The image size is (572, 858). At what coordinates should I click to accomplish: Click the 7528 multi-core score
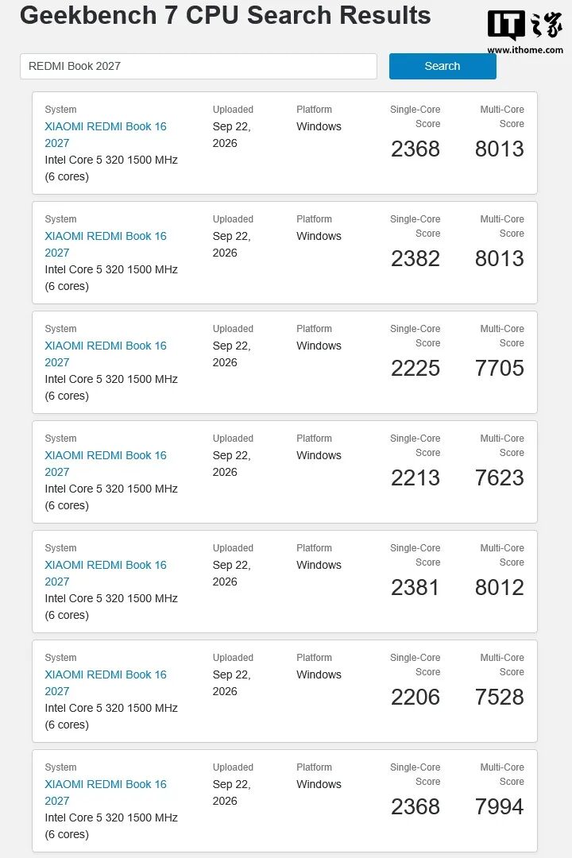coord(499,697)
